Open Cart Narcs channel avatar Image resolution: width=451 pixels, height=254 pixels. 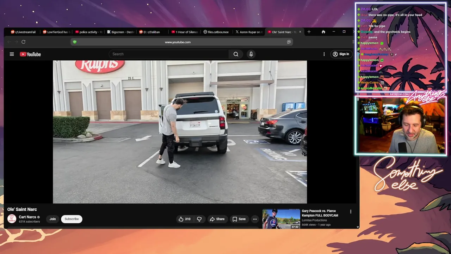point(12,219)
